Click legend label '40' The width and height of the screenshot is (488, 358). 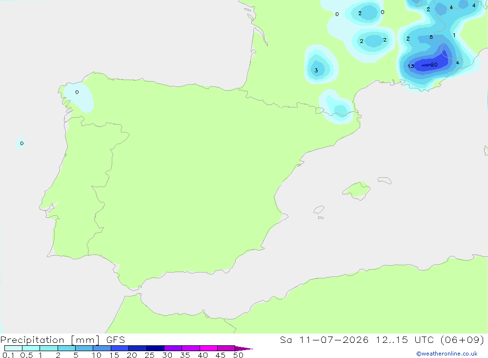click(203, 355)
